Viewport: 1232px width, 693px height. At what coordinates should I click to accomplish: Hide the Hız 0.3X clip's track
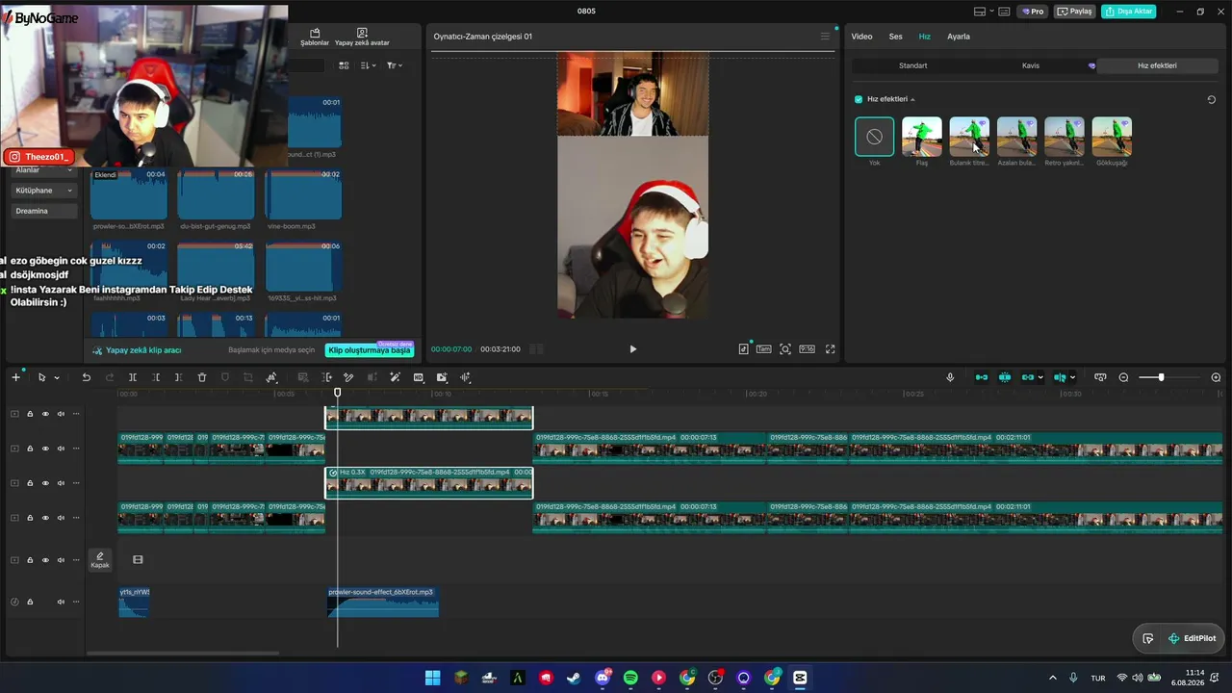tap(45, 483)
